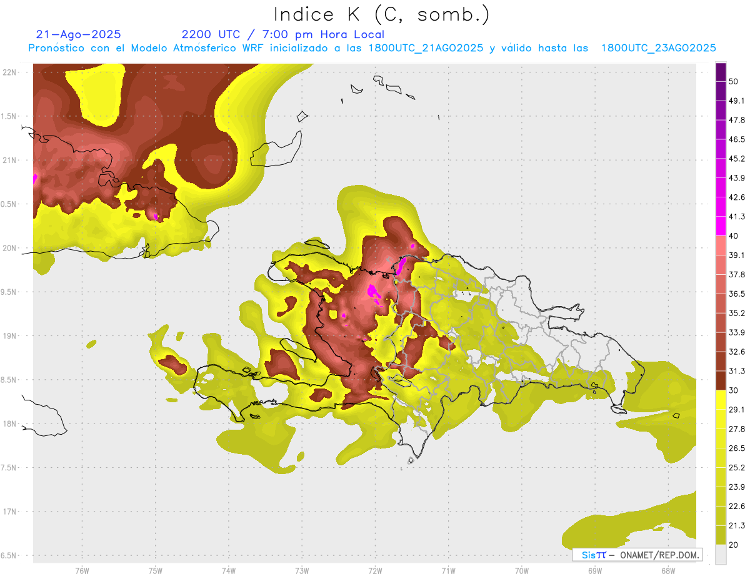Click colorbar label '31.3'

click(737, 371)
